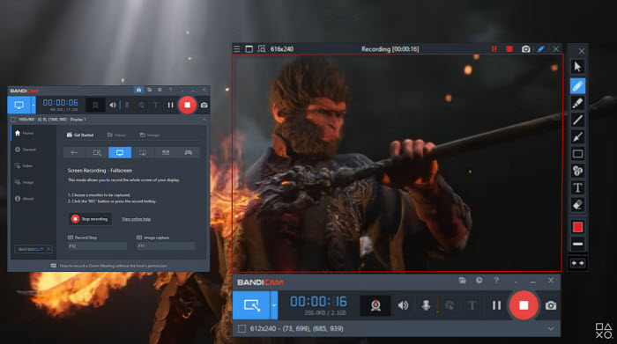Open the mode dropdown arrow in bottom Bandicam

(274, 305)
